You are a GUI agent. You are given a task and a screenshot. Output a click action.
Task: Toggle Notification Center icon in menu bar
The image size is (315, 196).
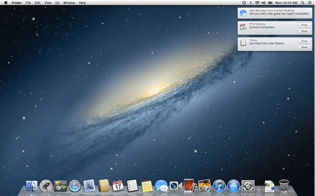pos(310,3)
